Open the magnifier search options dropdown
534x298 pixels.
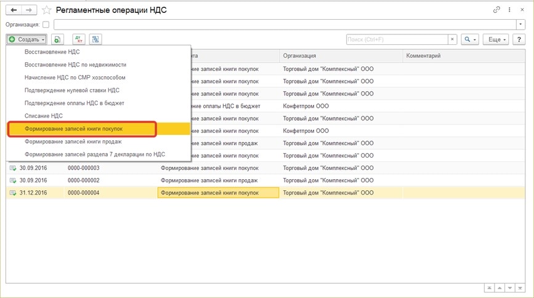coord(470,39)
